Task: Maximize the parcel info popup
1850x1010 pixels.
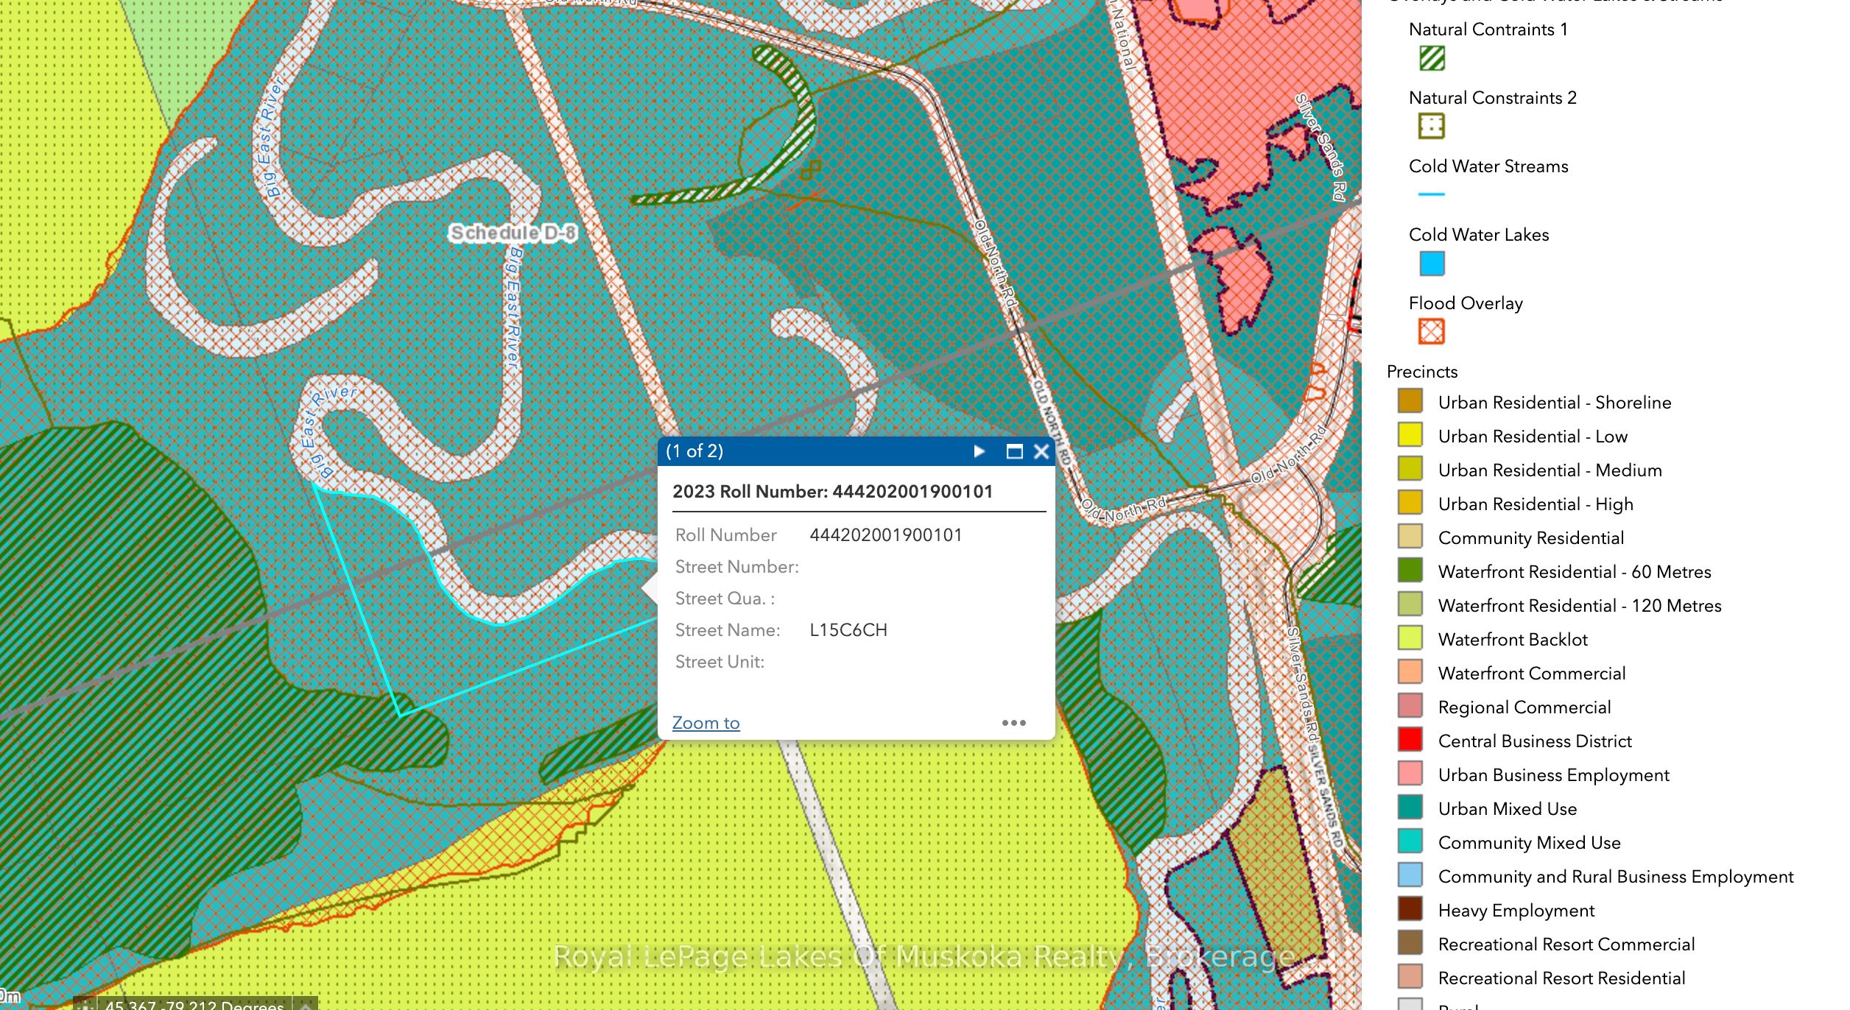Action: coord(1014,451)
